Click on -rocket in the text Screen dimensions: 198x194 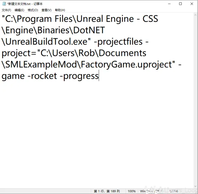point(42,76)
